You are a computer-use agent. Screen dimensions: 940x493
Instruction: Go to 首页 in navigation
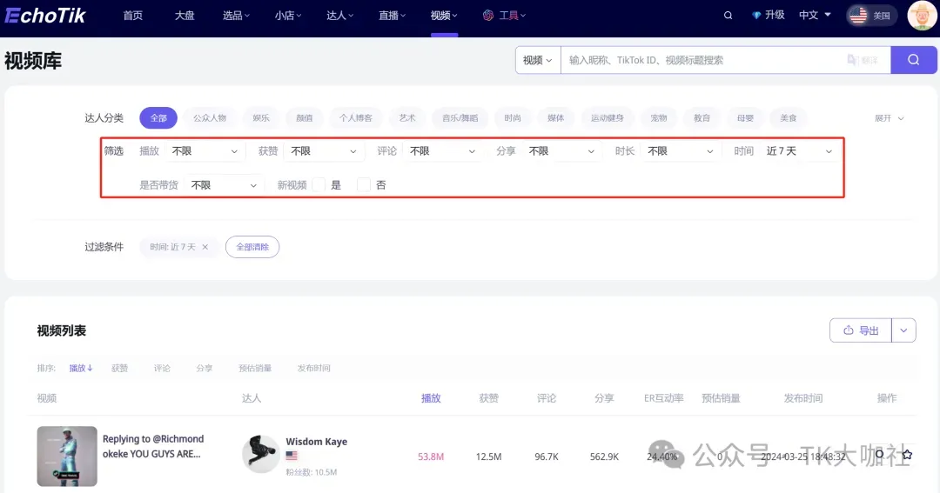click(x=133, y=16)
